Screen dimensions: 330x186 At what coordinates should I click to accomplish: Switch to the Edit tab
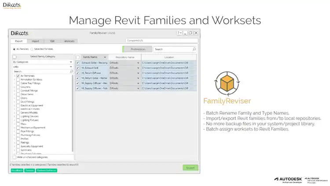(x=52, y=41)
